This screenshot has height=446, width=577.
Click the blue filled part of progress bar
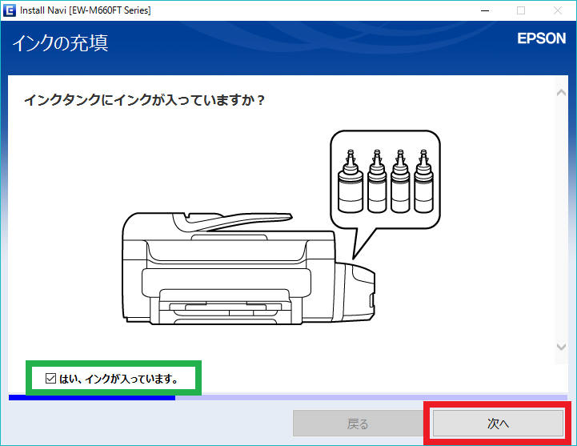coord(91,396)
